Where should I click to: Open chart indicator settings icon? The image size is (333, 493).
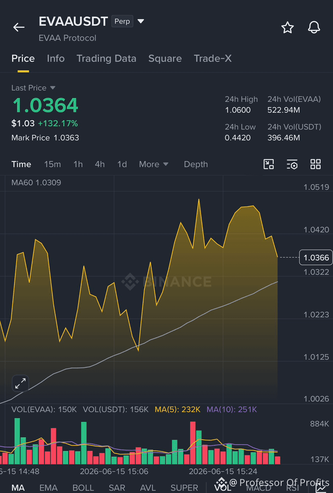point(292,164)
